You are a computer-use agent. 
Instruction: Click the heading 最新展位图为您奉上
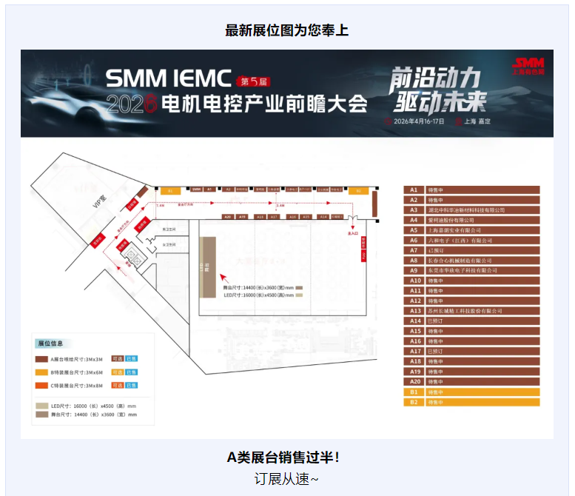287,30
